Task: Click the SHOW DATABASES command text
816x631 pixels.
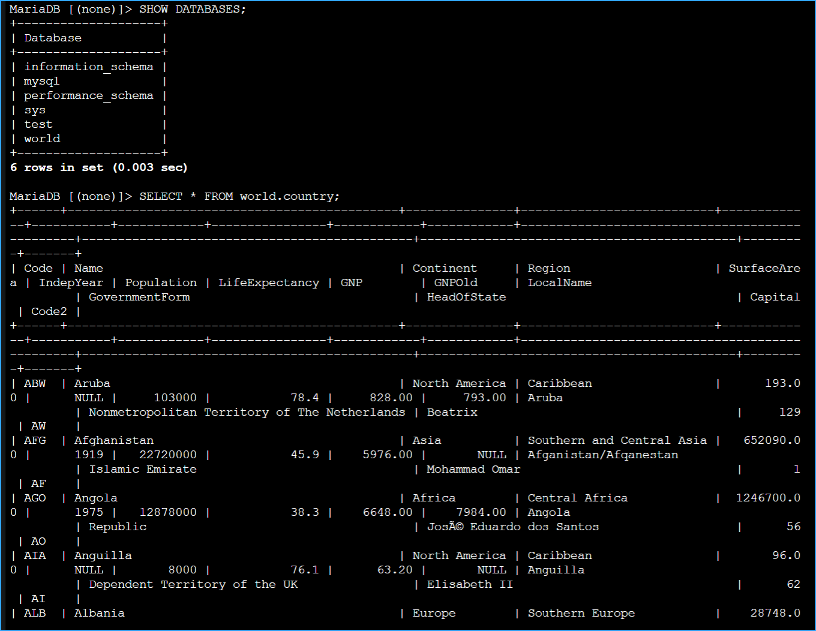Action: (192, 10)
